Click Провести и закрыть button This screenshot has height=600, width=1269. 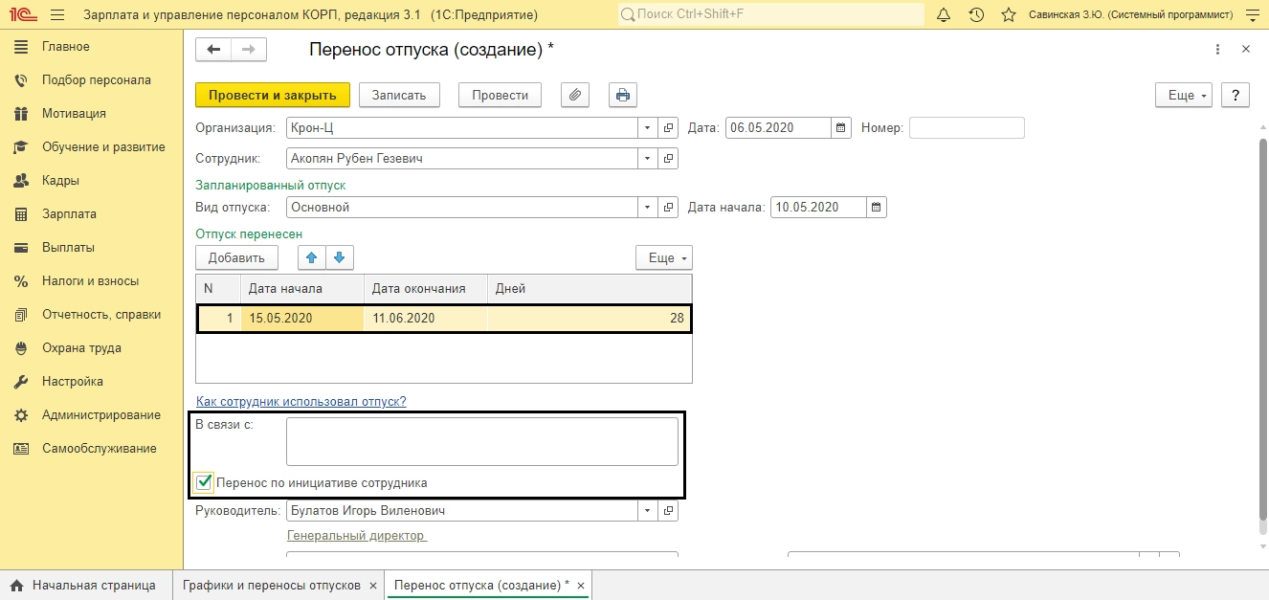(x=273, y=95)
